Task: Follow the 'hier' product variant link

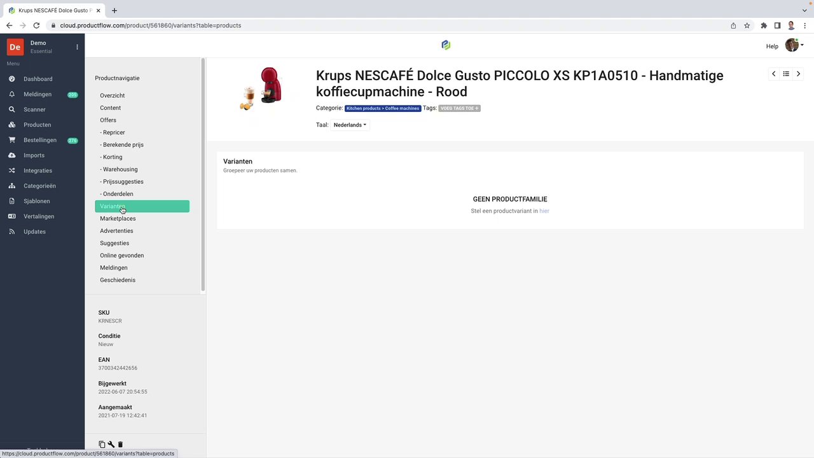Action: tap(544, 211)
